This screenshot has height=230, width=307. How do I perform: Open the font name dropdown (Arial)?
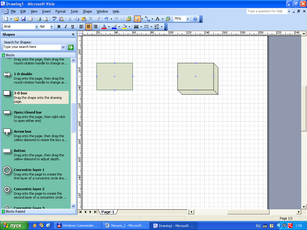click(x=36, y=27)
